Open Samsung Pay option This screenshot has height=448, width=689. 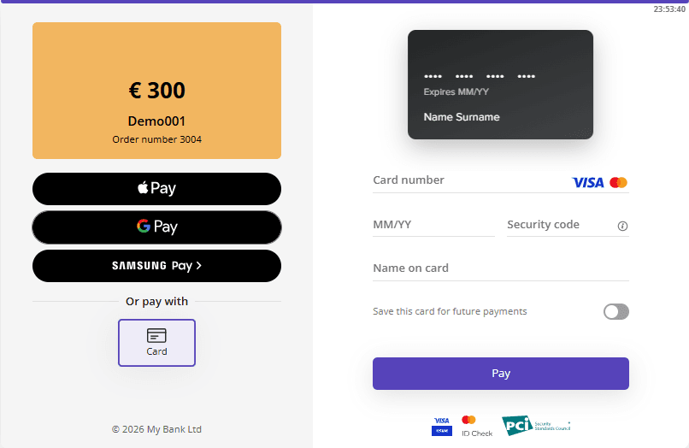click(x=156, y=266)
